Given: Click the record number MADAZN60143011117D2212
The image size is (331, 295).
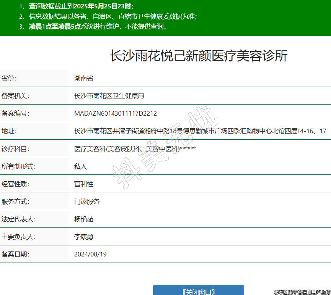Looking at the screenshot, I should pos(115,114).
